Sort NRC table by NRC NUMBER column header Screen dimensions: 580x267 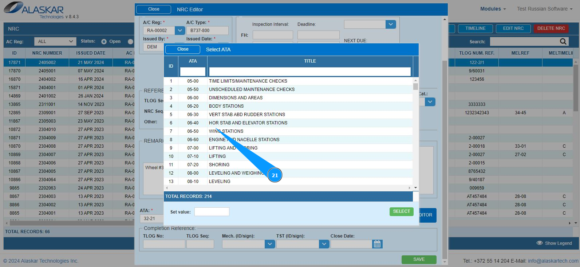click(x=47, y=53)
